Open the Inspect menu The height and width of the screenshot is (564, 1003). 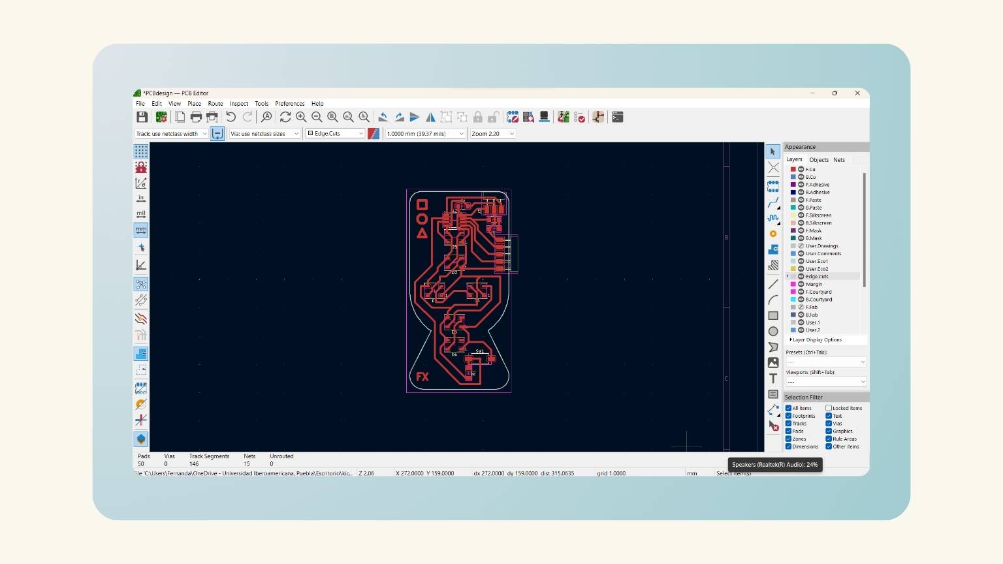(x=239, y=104)
